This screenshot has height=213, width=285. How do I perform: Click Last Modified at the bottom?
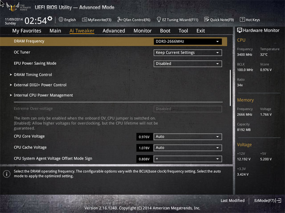(232, 201)
